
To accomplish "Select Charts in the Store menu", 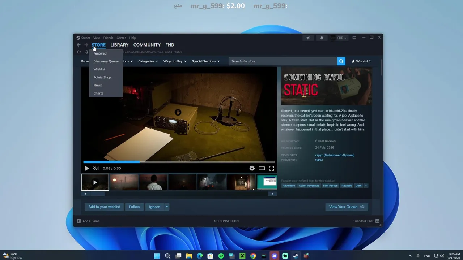I will click(98, 93).
